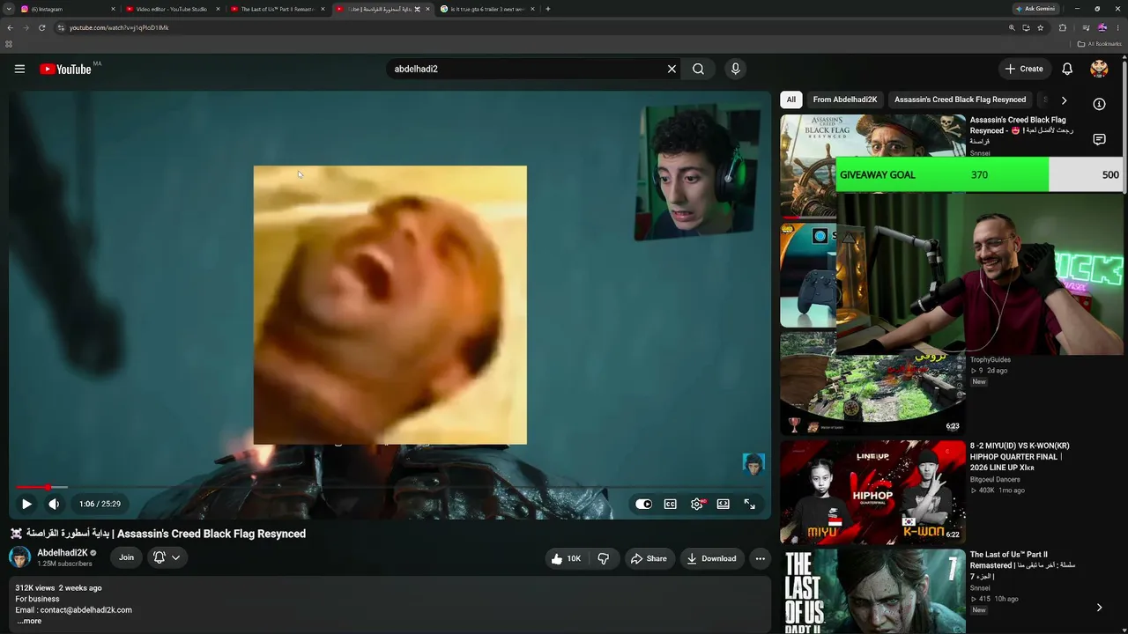Switch the player to theater mode

(x=724, y=504)
